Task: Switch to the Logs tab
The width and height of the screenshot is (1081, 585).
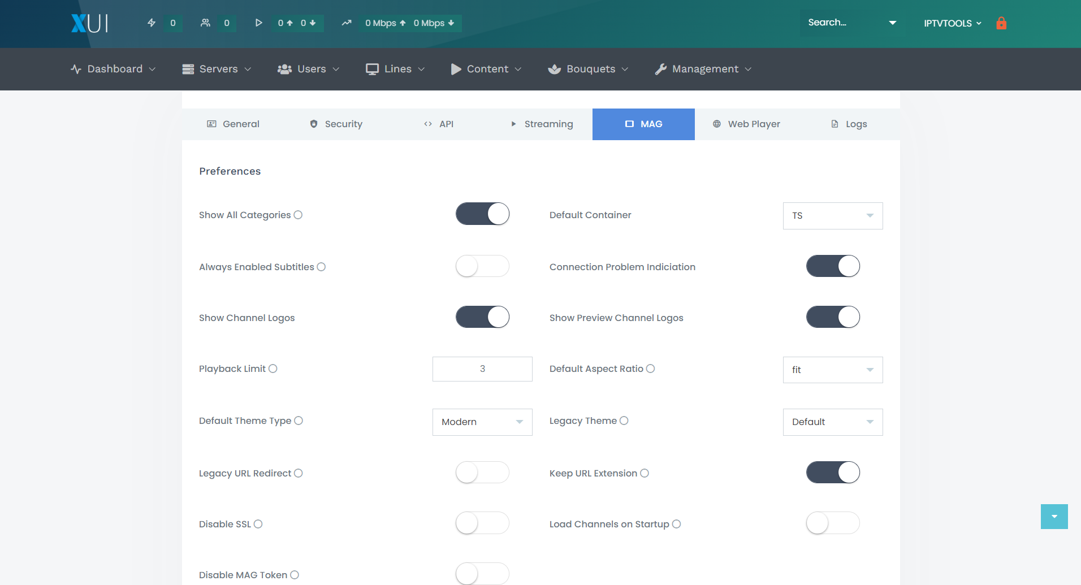Action: click(x=849, y=124)
